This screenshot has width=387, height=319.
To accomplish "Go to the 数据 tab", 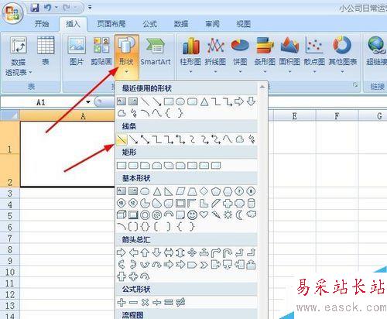I will [181, 24].
